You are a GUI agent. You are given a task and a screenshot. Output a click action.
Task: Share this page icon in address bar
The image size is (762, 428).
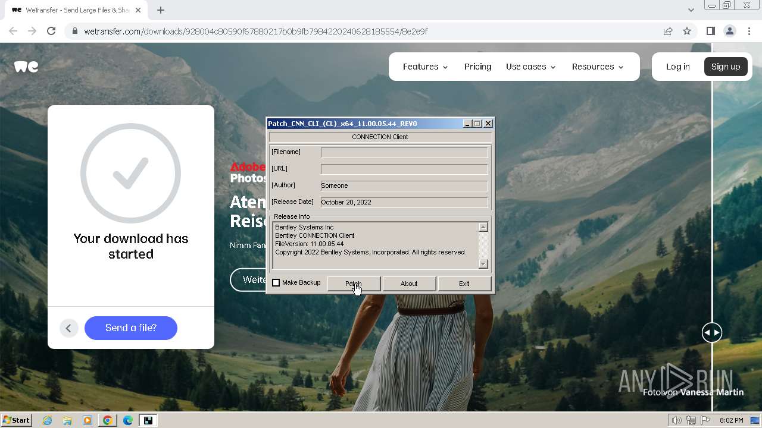[x=668, y=32]
